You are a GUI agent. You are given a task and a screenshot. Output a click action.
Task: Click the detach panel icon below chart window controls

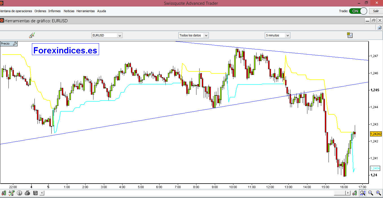(x=380, y=27)
